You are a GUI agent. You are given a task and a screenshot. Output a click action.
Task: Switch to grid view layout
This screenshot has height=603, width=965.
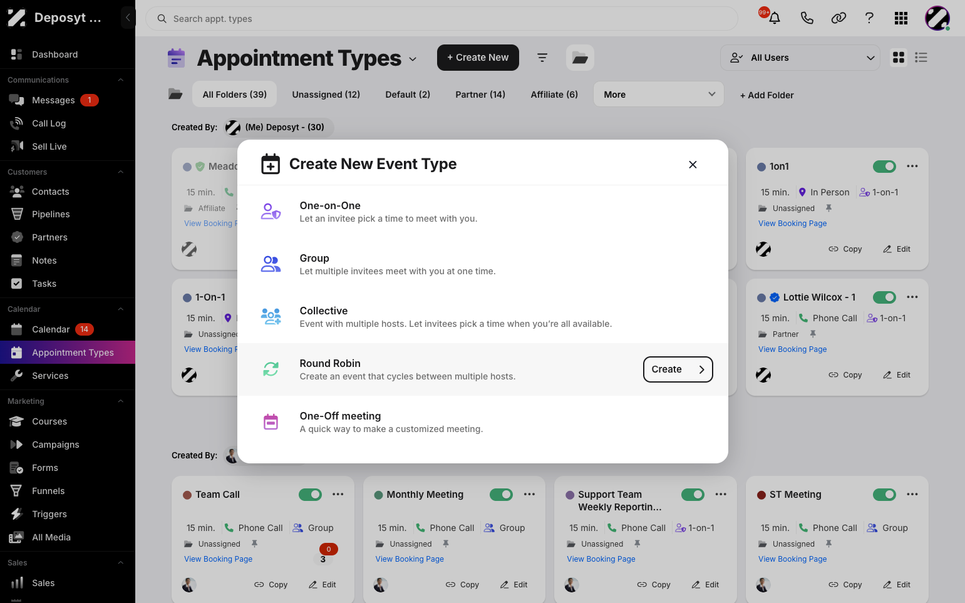point(899,58)
